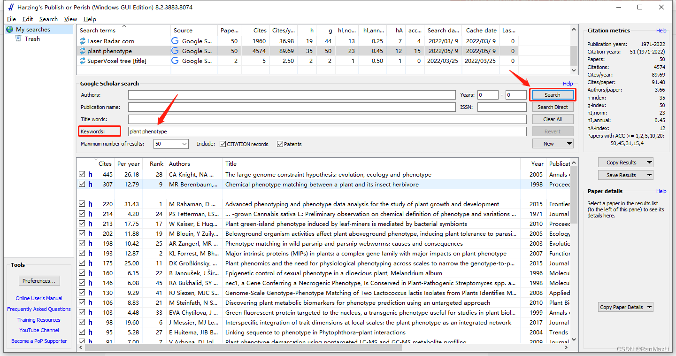Click the Search button

(x=553, y=95)
